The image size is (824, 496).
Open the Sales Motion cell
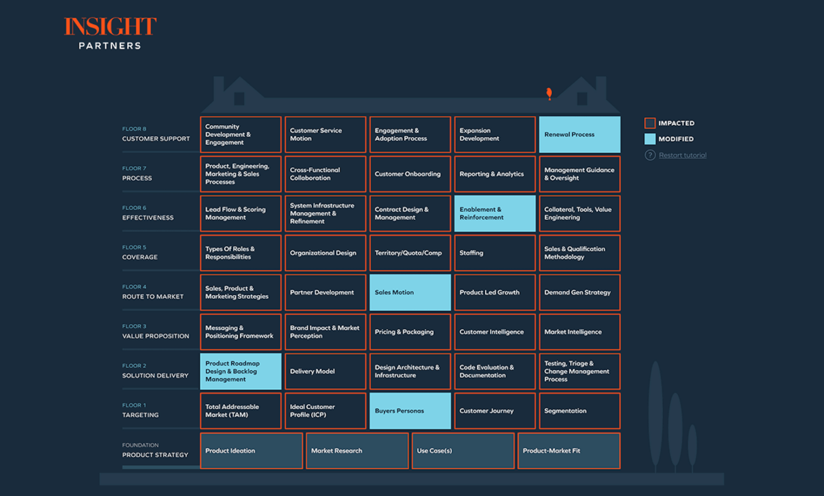pos(410,292)
